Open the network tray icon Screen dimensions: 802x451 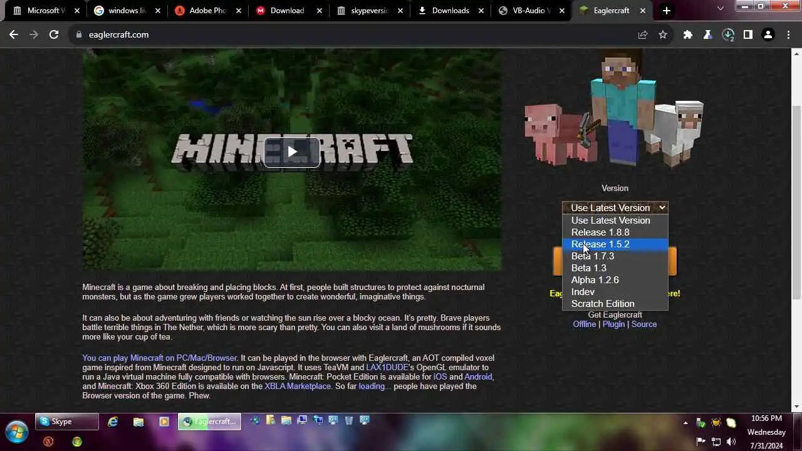[x=716, y=442]
